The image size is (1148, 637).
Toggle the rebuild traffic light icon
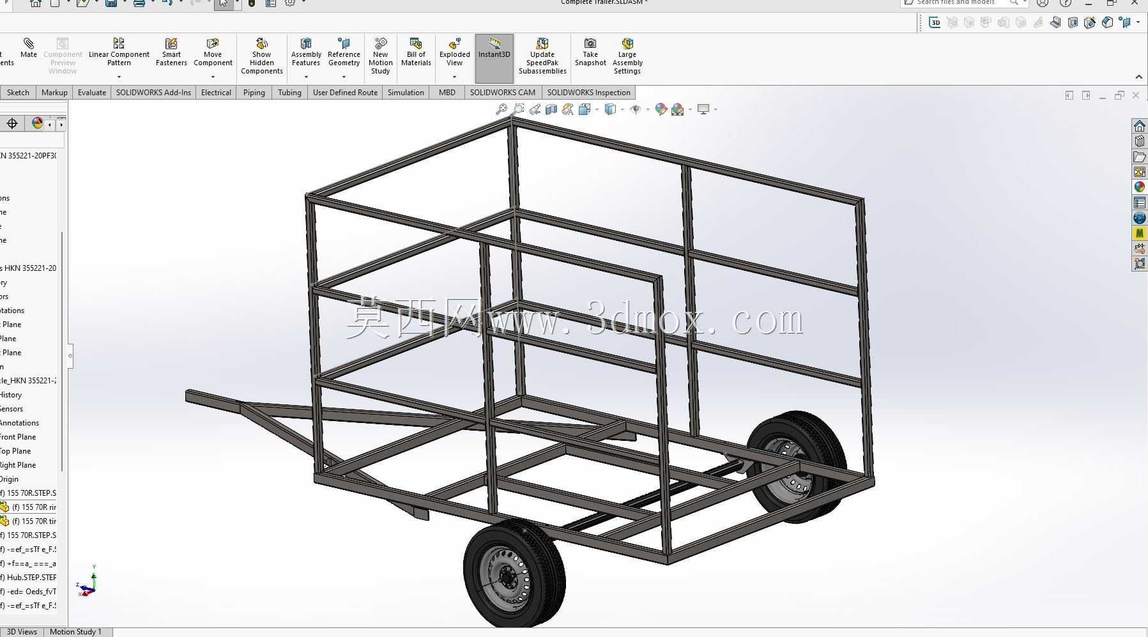(252, 3)
